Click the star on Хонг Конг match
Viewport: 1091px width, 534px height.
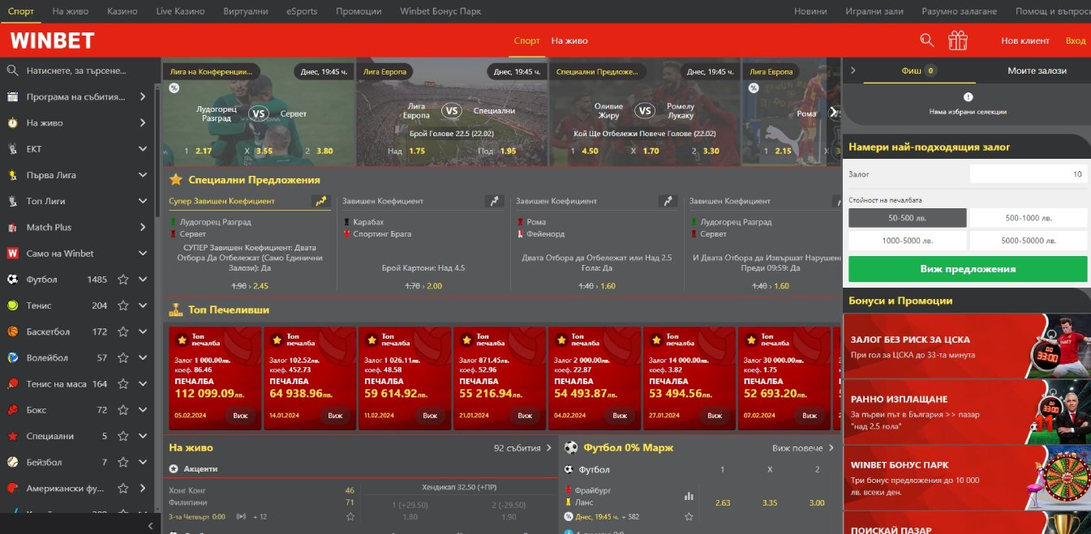tap(350, 516)
